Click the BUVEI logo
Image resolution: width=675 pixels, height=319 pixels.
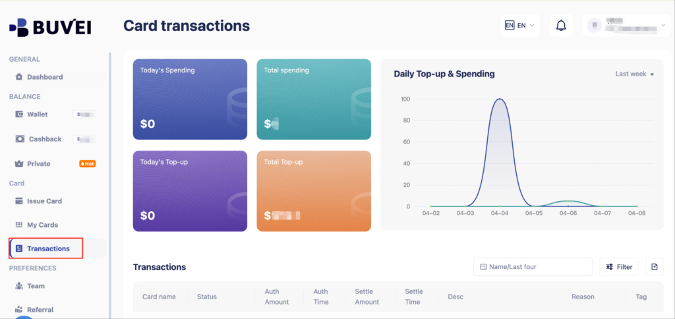[x=50, y=28]
